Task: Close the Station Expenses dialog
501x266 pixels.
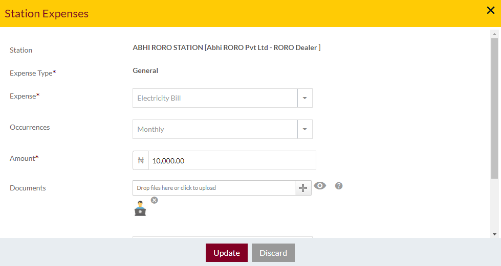Action: (x=490, y=11)
